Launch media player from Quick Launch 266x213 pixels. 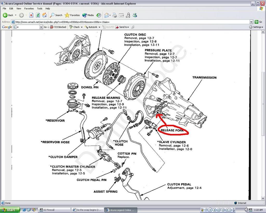pos(34,210)
